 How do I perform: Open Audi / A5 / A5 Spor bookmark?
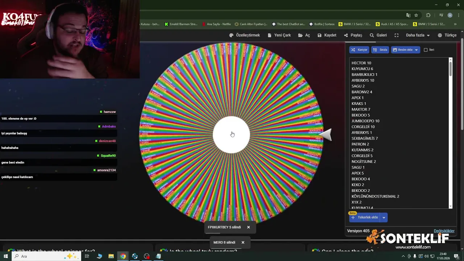tap(392, 24)
